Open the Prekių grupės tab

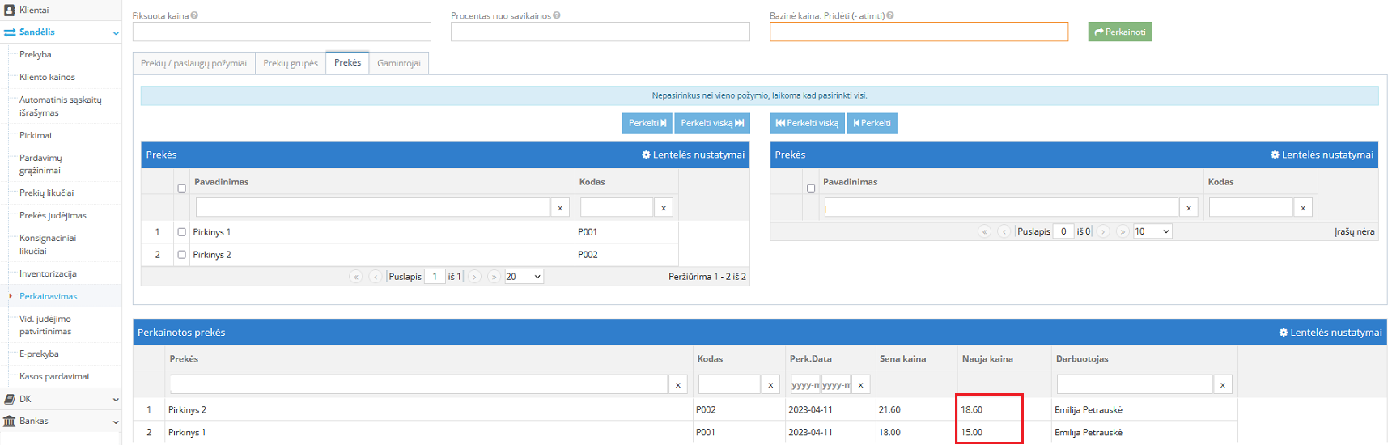291,63
